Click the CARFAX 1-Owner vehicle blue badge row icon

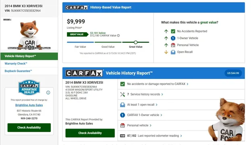click(122, 115)
